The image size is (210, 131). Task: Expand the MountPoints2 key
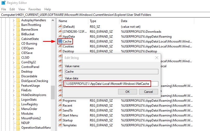click(x=14, y=119)
